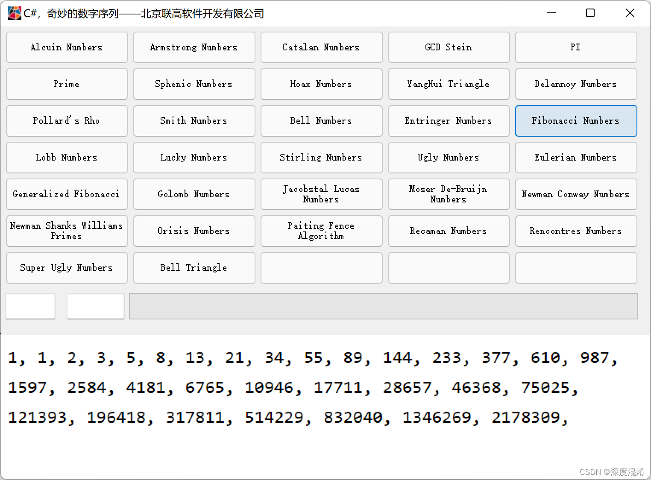Click the first small white input box
Image resolution: width=651 pixels, height=480 pixels.
[30, 306]
